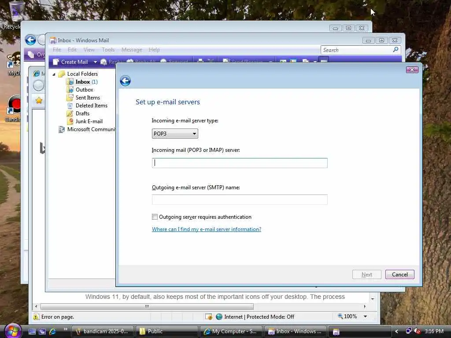Click the zoom level 100% magnifier
This screenshot has height=338, width=451.
340,316
